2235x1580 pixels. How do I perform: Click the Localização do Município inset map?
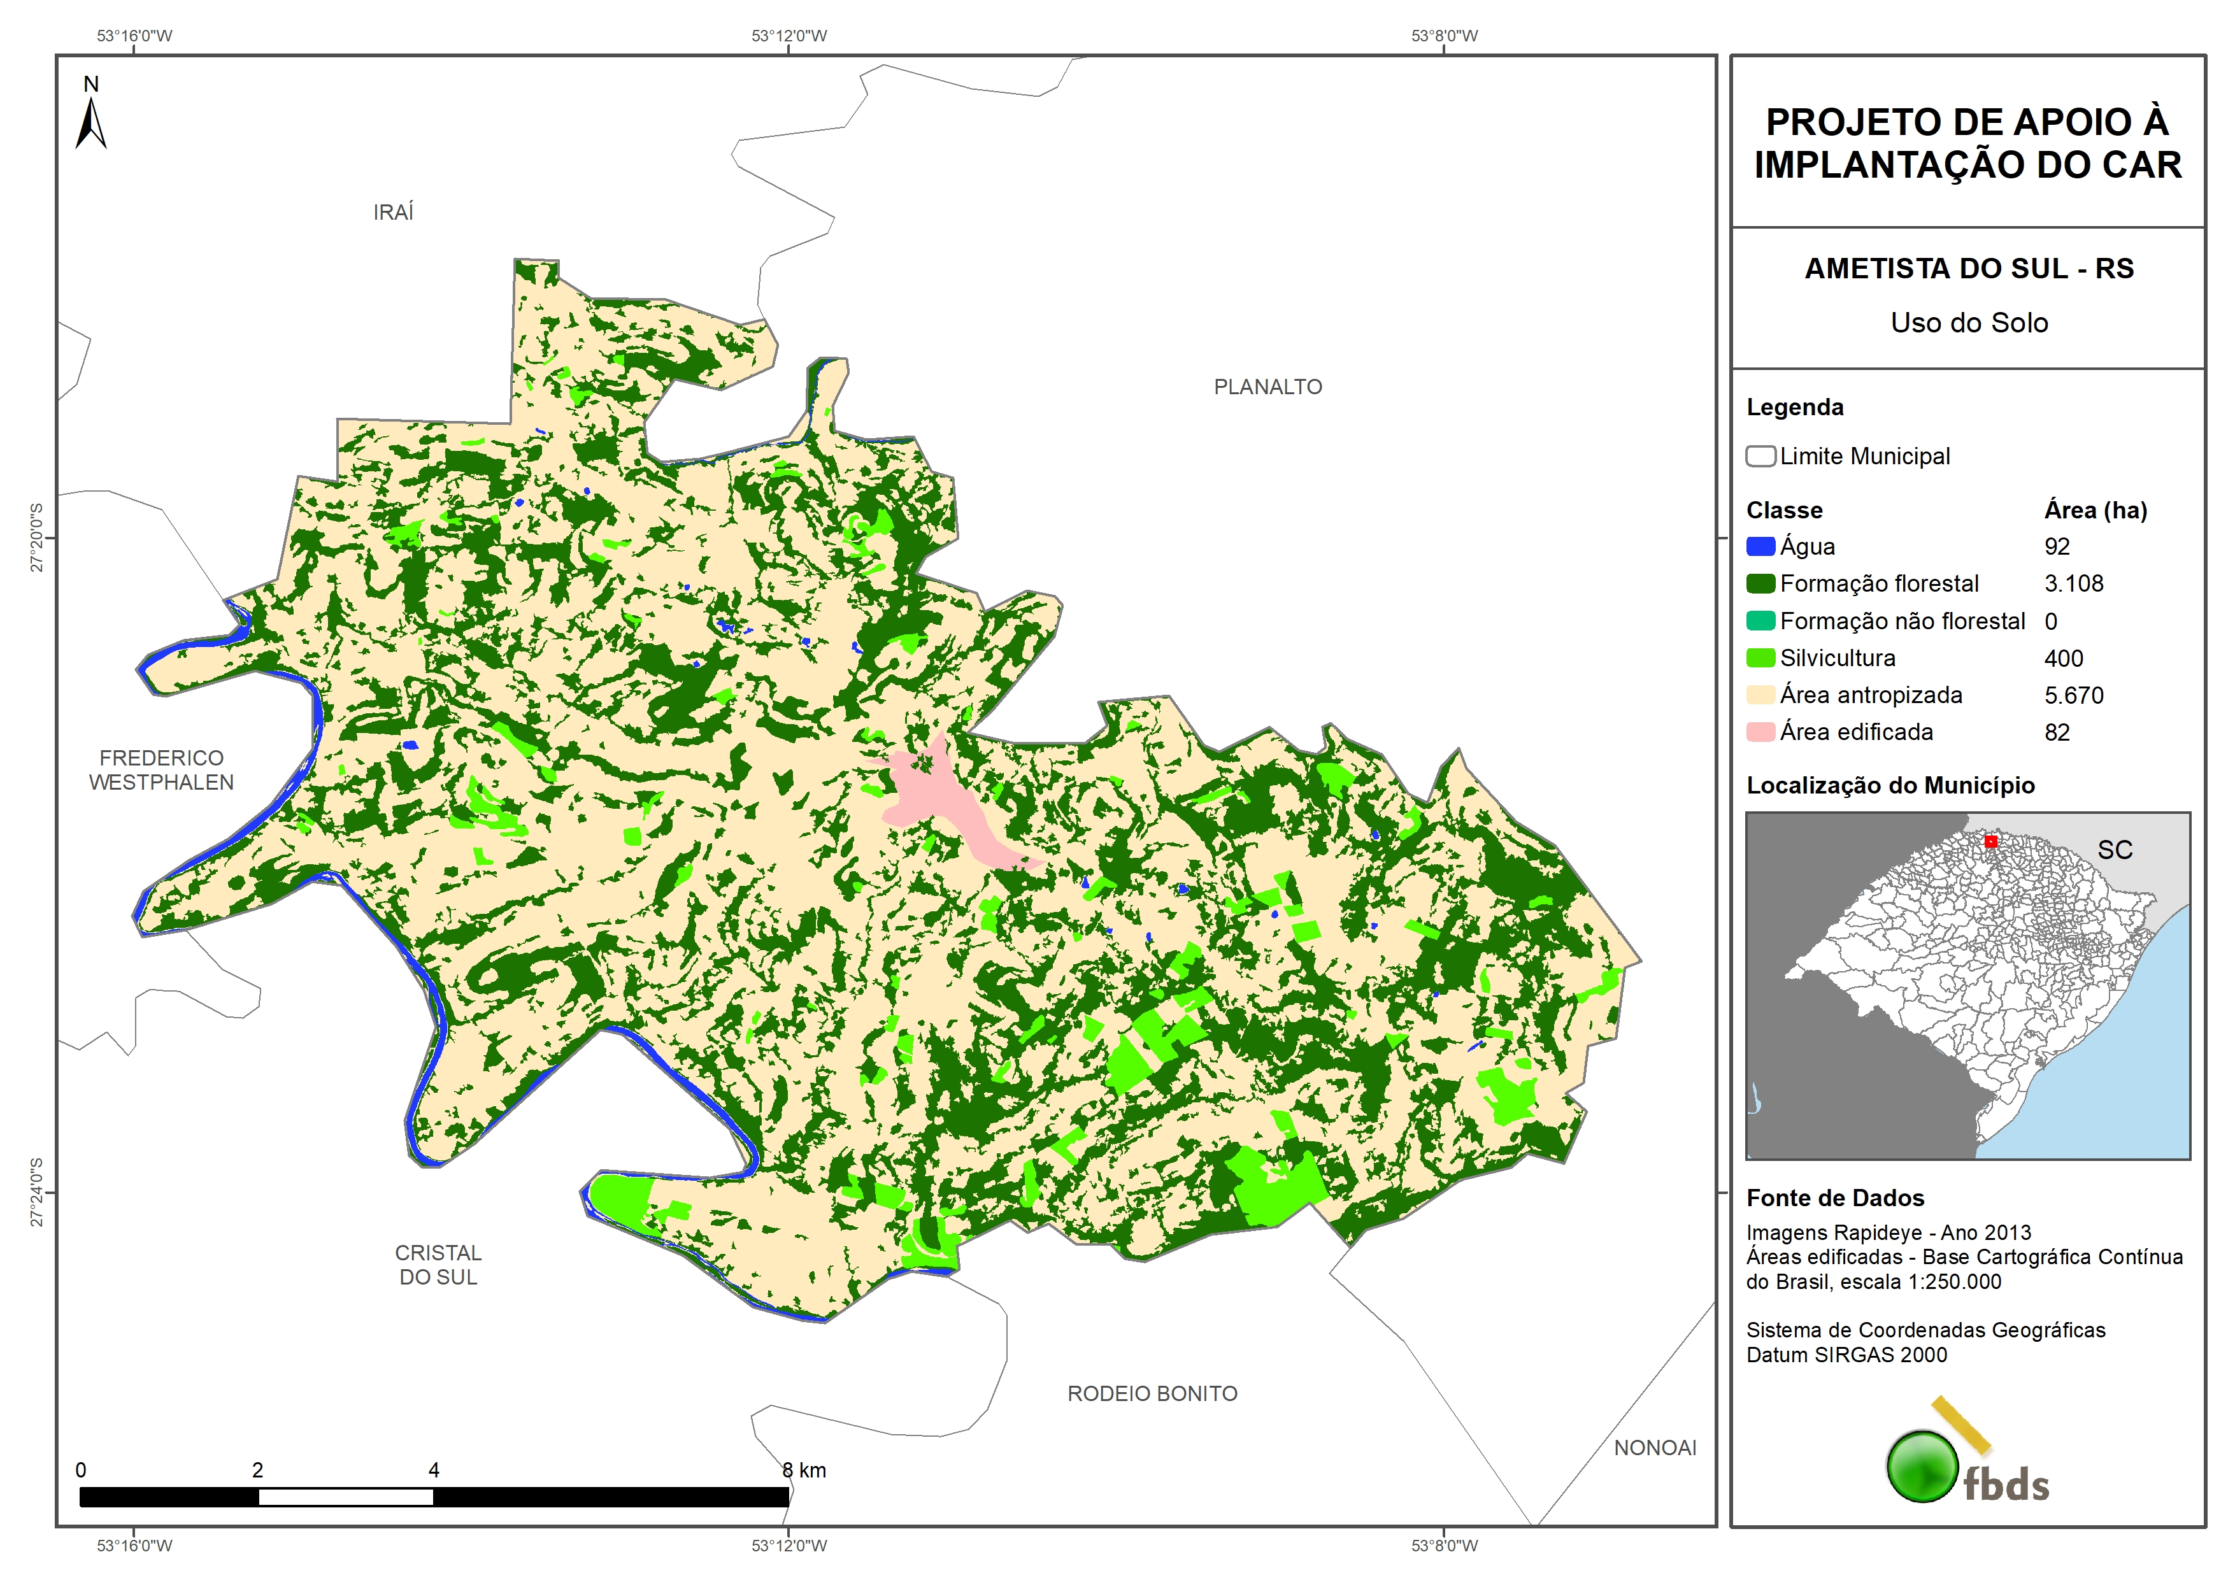[x=1967, y=985]
